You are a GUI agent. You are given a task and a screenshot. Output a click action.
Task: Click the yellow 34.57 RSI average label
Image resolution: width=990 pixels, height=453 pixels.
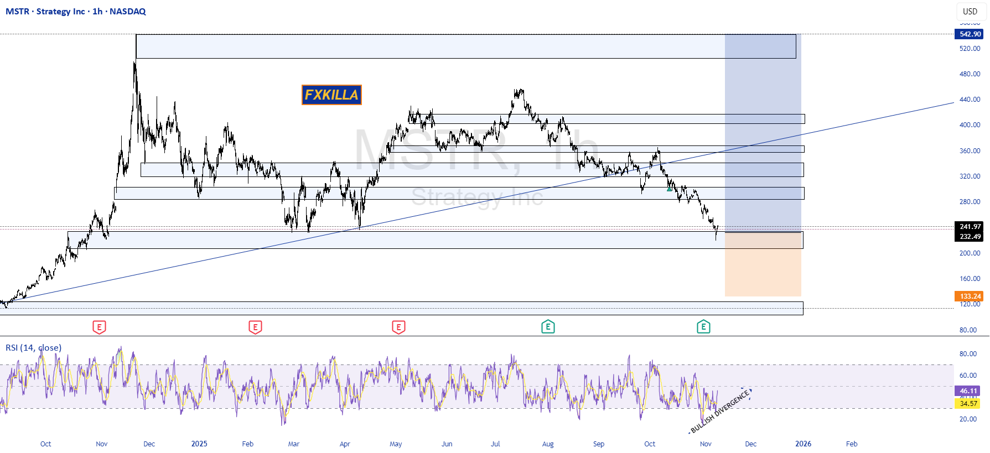968,404
